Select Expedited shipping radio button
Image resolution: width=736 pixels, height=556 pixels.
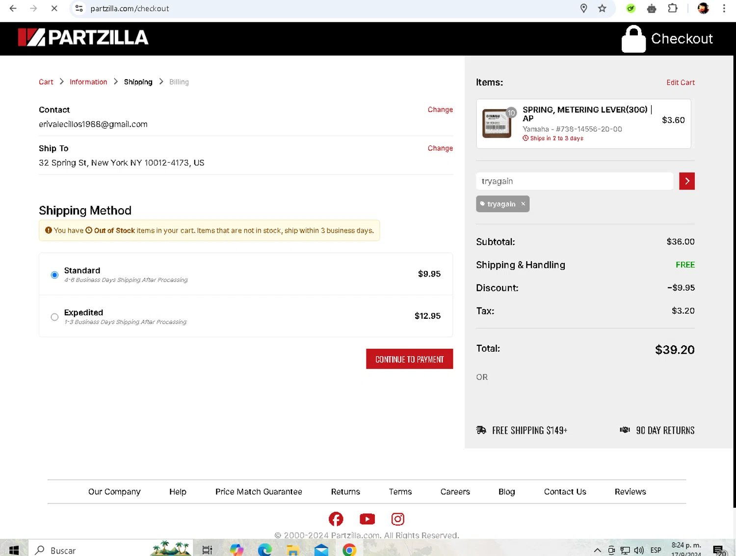(54, 317)
